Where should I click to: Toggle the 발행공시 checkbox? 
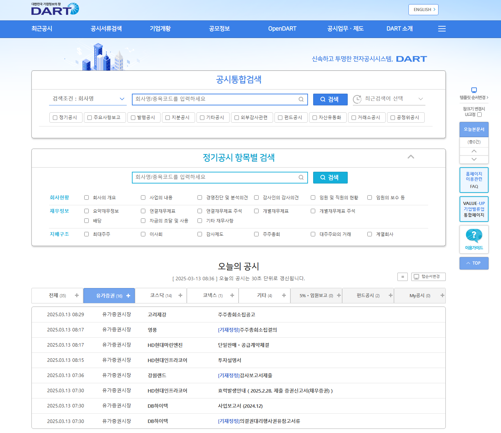133,118
